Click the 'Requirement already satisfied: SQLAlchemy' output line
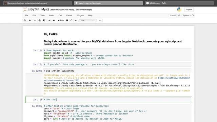Image resolution: width=217 pixels, height=122 pixels. tap(102, 83)
